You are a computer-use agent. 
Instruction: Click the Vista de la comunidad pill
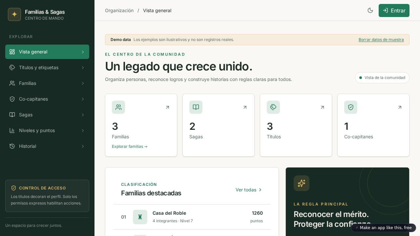[x=382, y=78]
